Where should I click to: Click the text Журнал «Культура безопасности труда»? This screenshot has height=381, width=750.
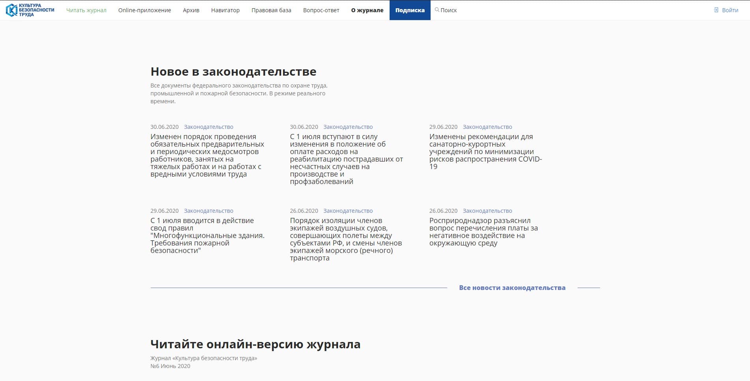tap(204, 358)
